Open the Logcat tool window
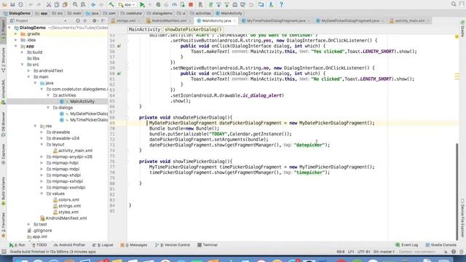Screen dimensions: 466x262 click(103, 245)
